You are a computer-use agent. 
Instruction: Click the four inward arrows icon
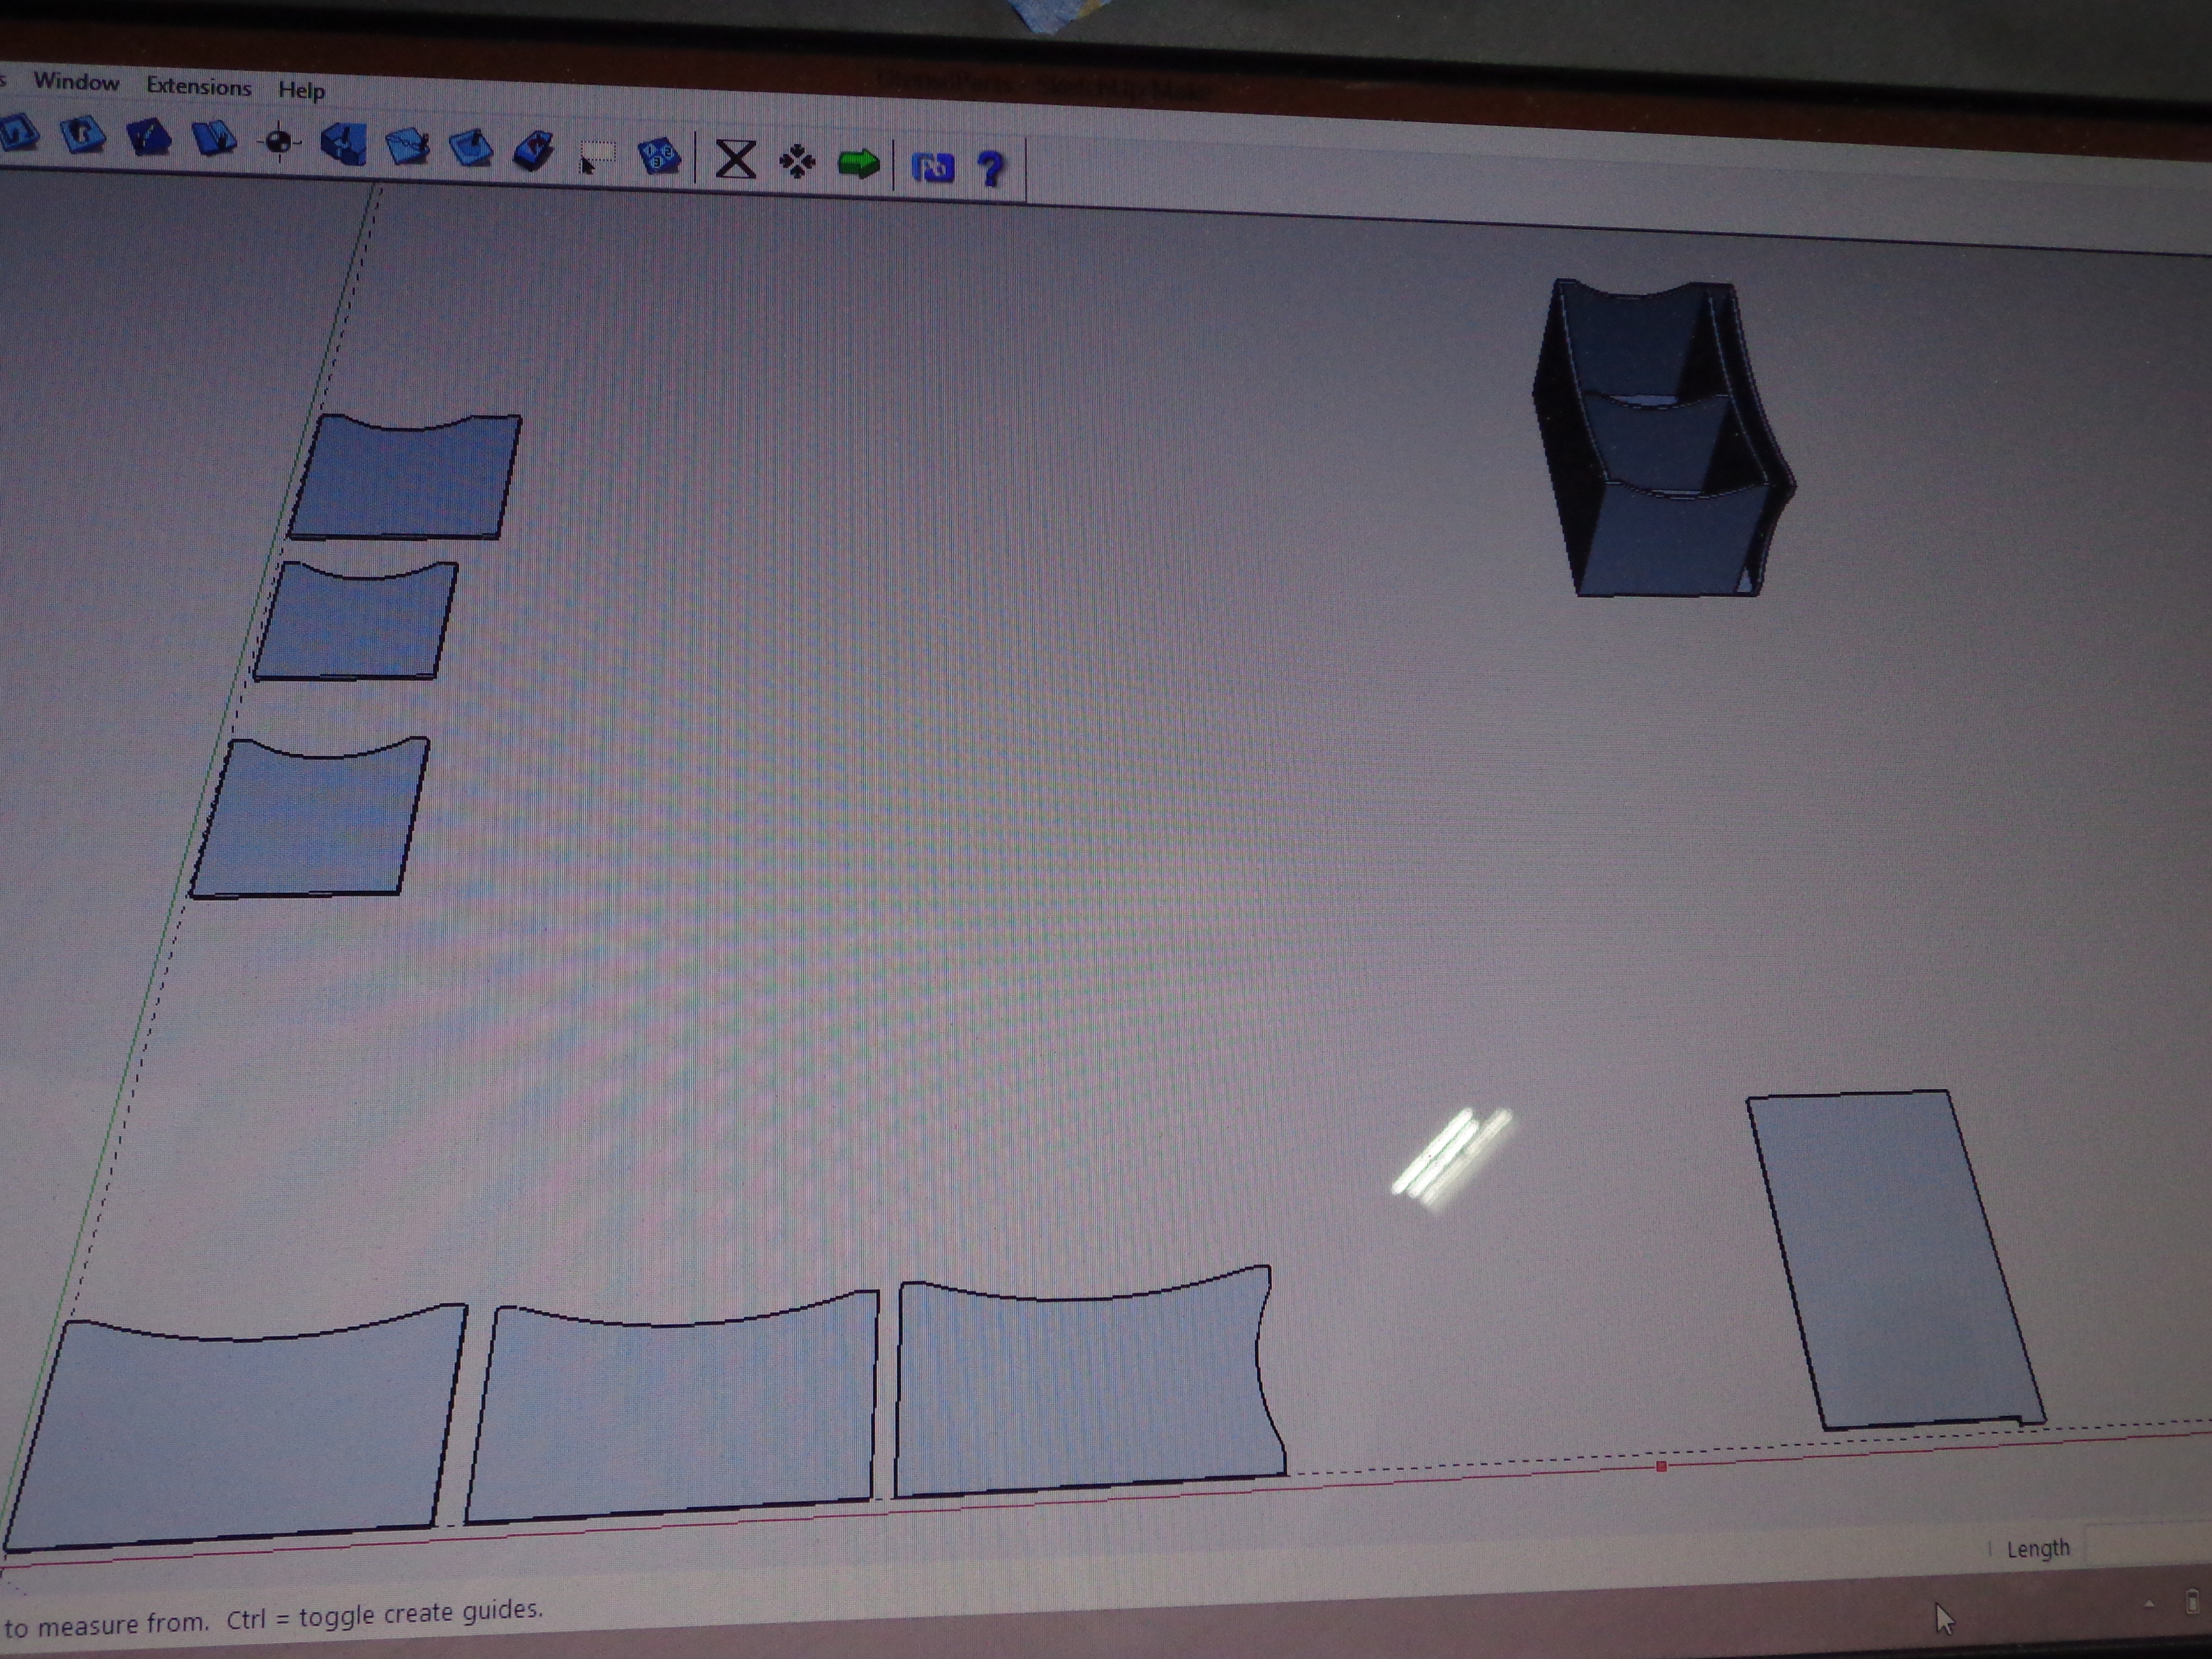[x=797, y=162]
